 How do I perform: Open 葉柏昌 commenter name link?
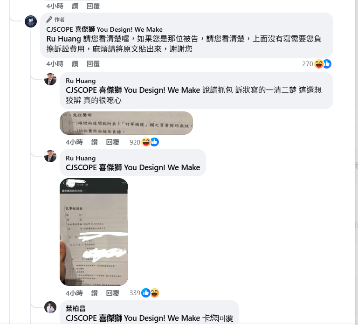[x=76, y=309]
